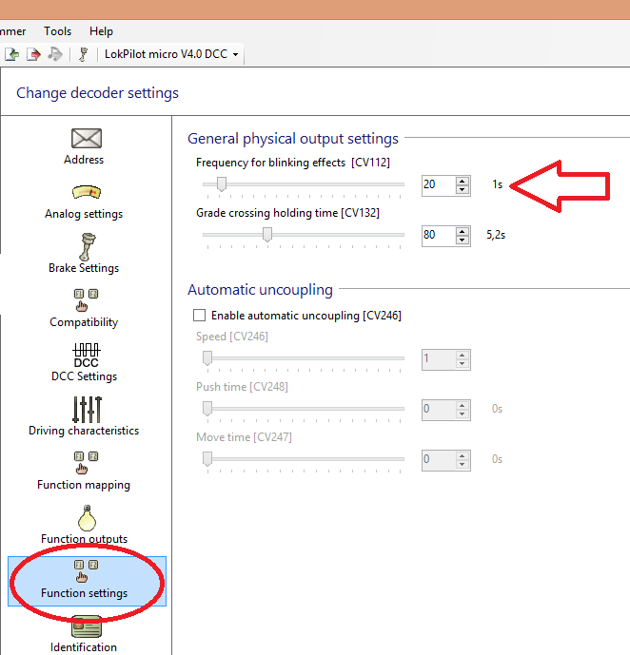Click the Driving characteristics label
The height and width of the screenshot is (655, 630).
tap(84, 431)
